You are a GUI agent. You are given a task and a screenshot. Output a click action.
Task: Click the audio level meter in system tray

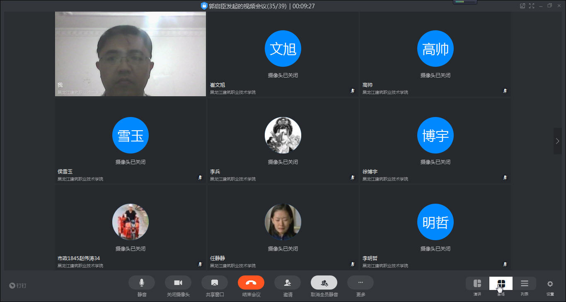coord(465,2)
